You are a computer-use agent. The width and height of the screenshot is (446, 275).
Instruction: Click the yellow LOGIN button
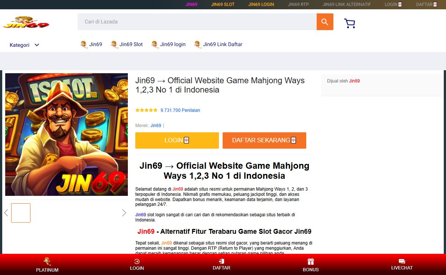177,140
